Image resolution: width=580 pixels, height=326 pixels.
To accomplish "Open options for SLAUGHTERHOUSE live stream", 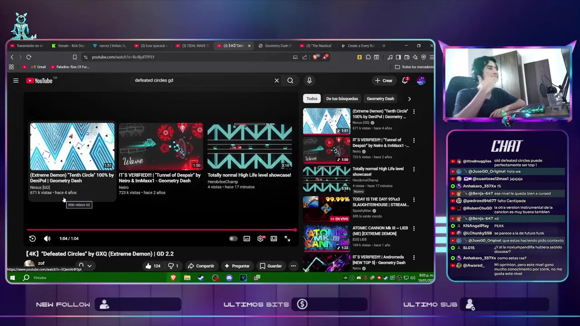I will click(x=414, y=199).
